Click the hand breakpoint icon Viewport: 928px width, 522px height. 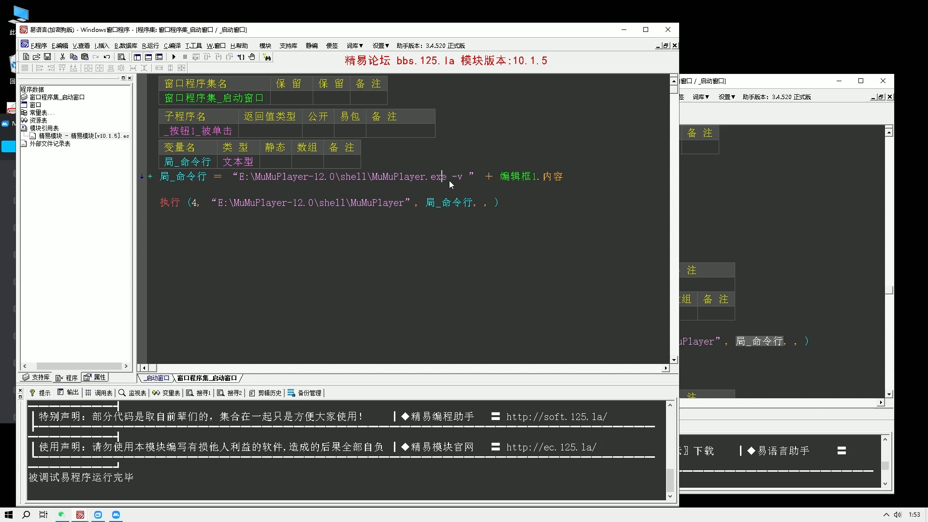tap(252, 57)
